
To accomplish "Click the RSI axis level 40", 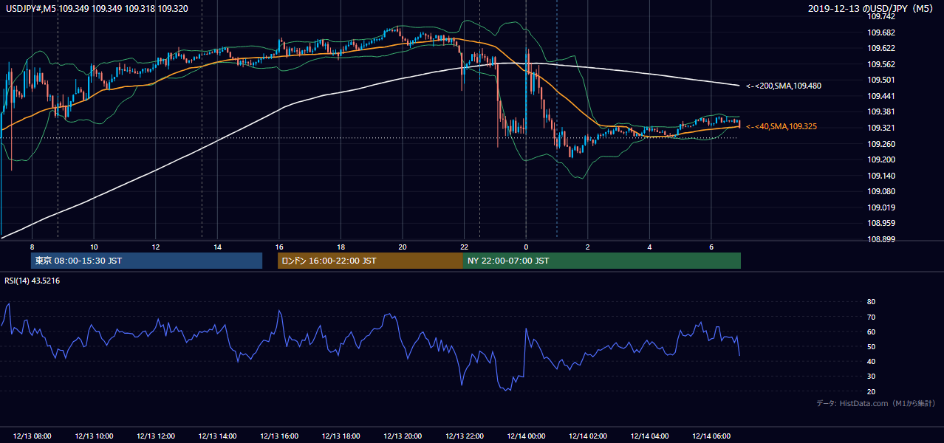I will click(x=871, y=361).
